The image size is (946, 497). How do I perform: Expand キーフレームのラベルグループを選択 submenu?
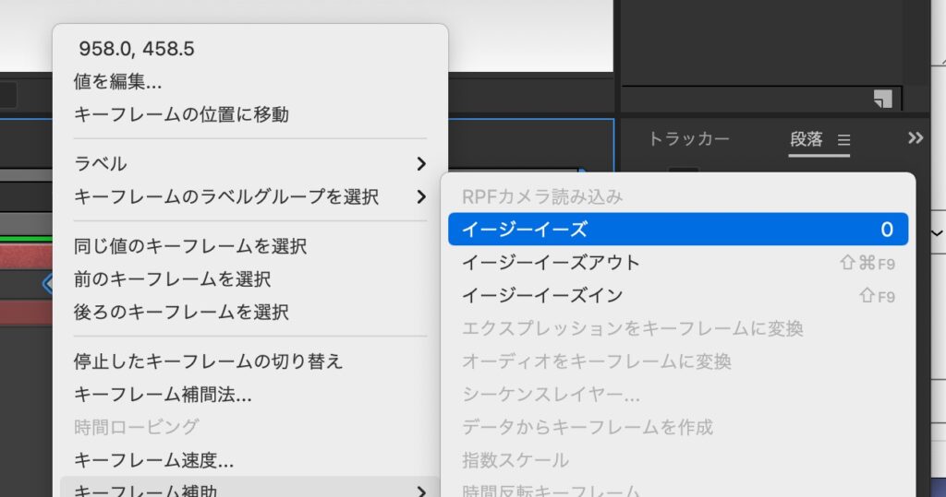[249, 196]
